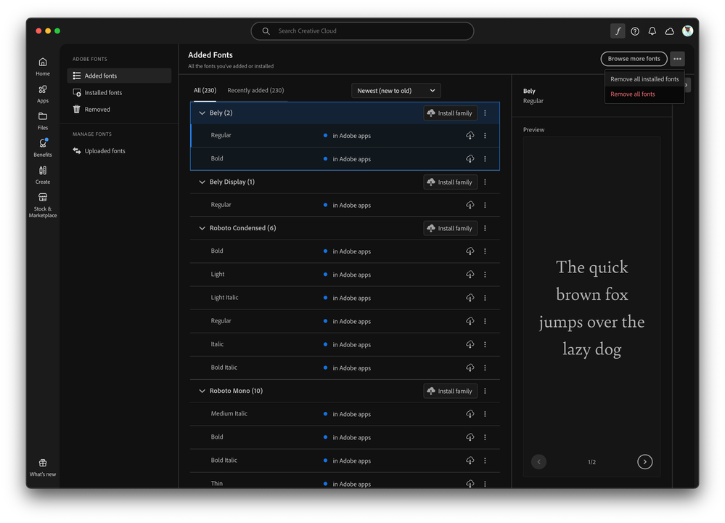
Task: Install Roboto Condensed Light via cloud icon
Action: click(470, 275)
